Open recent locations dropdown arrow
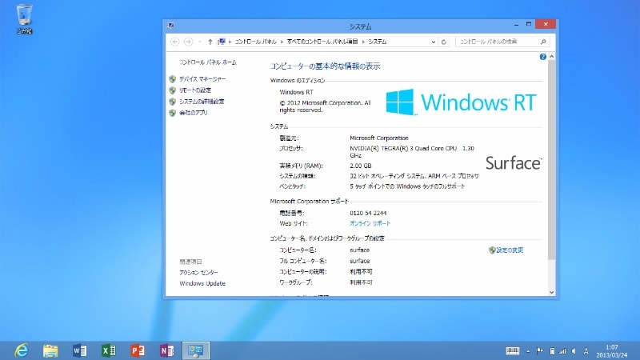Screen dimensions: 640x360 (x=199, y=42)
